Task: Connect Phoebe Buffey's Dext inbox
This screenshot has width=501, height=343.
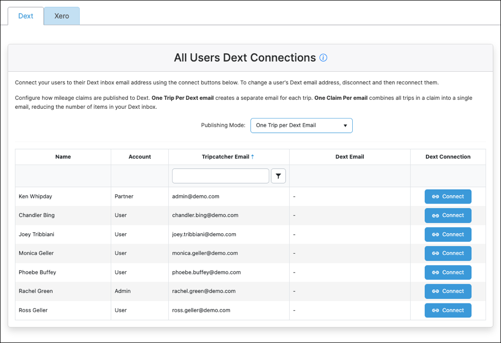Action: pyautogui.click(x=447, y=272)
